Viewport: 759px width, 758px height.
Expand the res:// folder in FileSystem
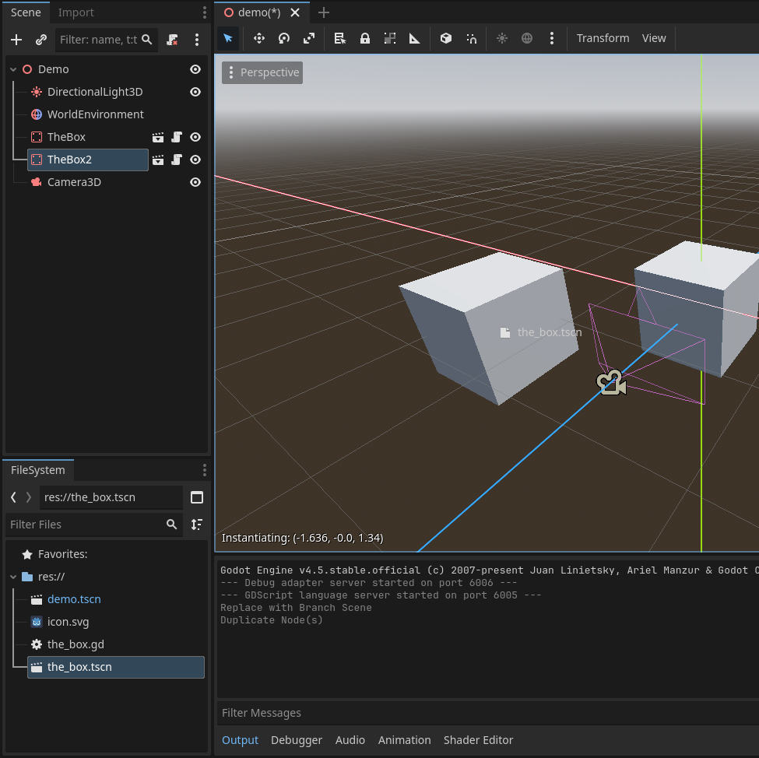(13, 576)
